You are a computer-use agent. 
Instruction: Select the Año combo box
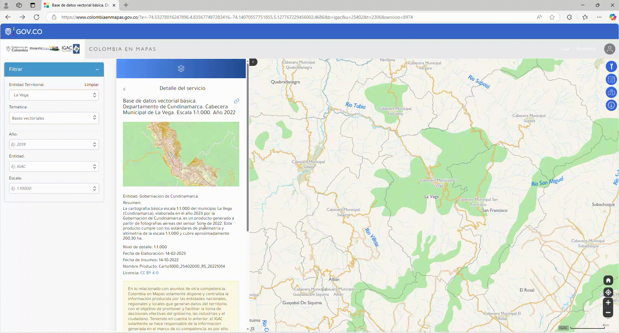(x=54, y=145)
